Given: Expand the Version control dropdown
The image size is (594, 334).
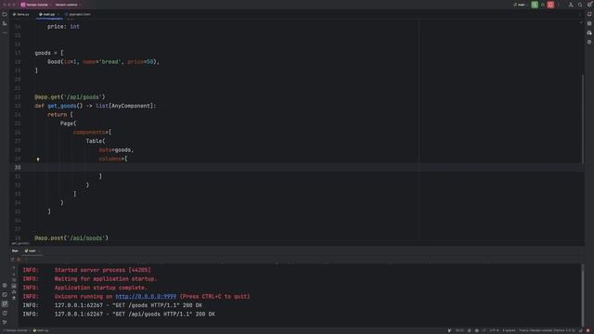Looking at the screenshot, I should (x=68, y=5).
